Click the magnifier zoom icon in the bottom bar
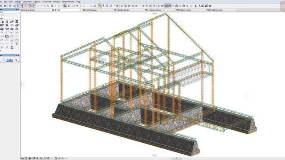Viewport: 285px width, 160px height. tap(56, 158)
